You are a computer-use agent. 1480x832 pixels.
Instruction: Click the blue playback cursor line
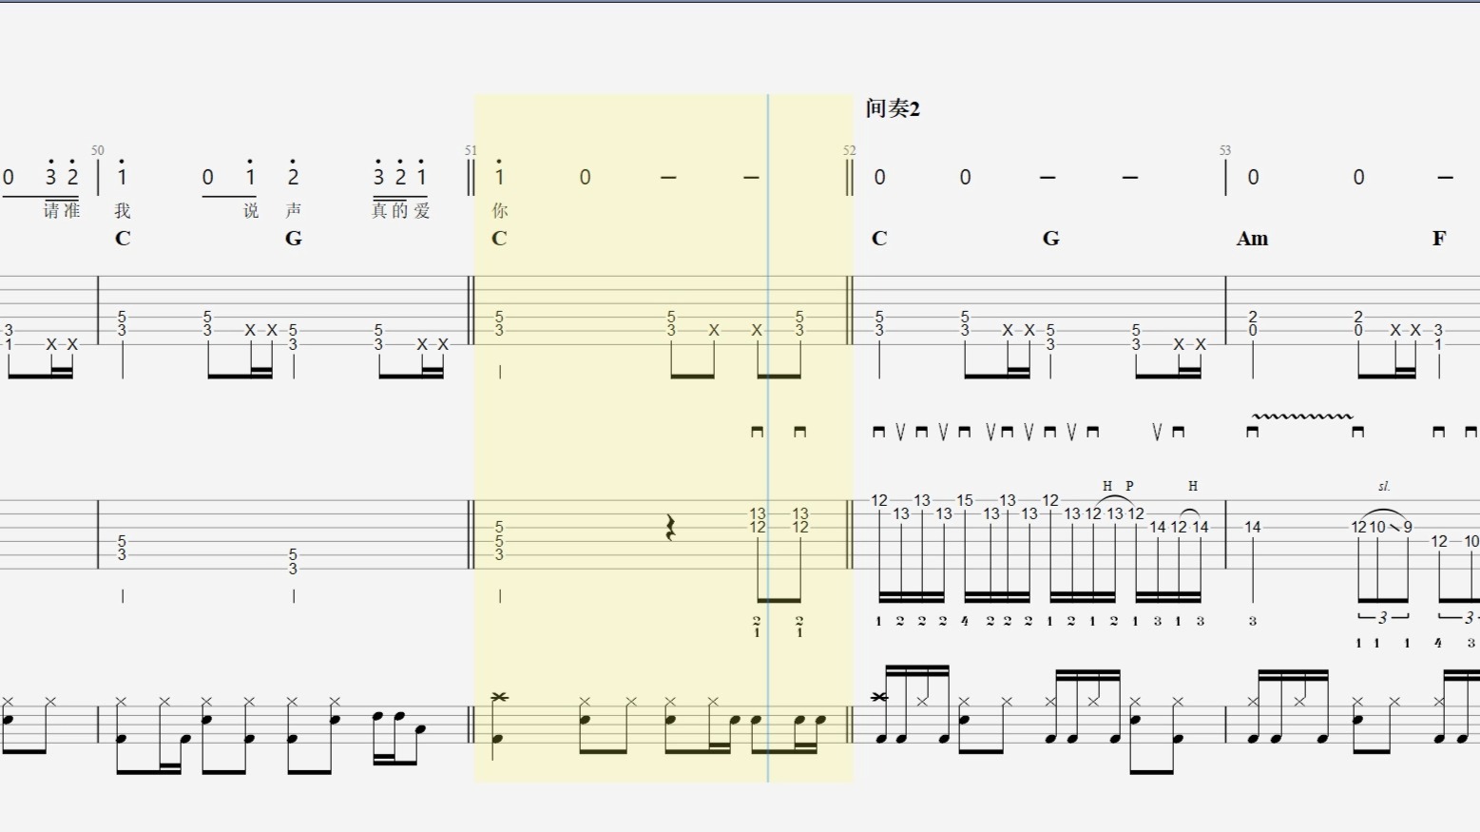(768, 437)
